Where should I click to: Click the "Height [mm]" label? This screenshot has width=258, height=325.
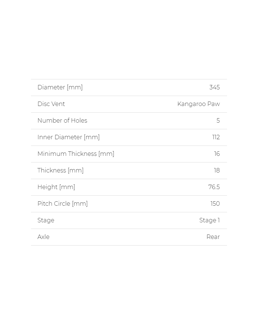click(x=56, y=187)
